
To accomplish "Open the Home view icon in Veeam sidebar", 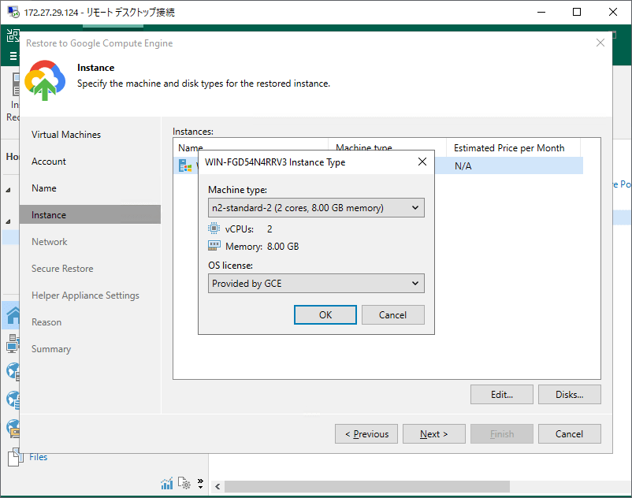I will tap(12, 315).
